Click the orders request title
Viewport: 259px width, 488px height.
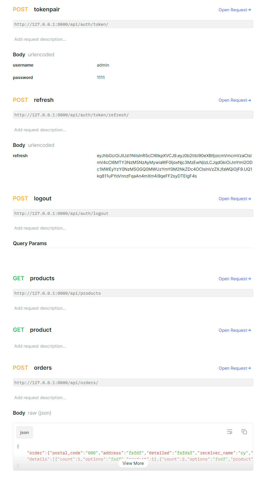(43, 368)
